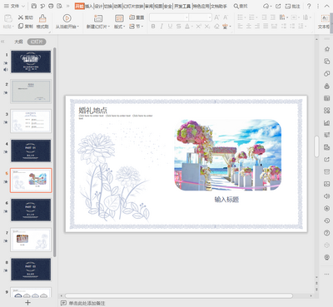Click the share/export icon in title bar

pyautogui.click(x=278, y=6)
